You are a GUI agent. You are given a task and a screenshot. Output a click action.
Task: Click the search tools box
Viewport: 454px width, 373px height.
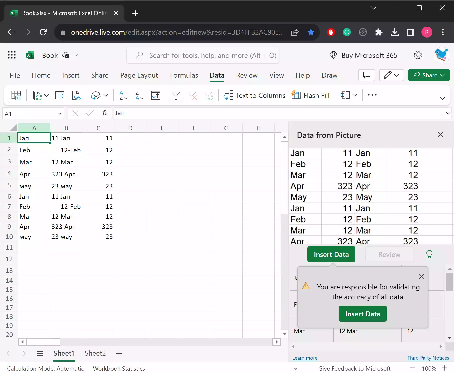(x=203, y=55)
